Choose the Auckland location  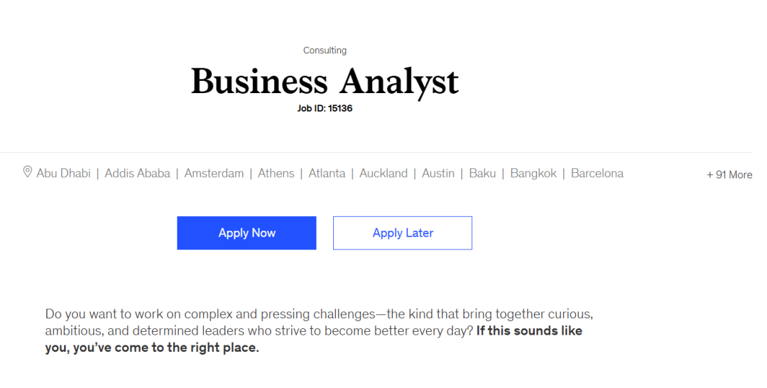pyautogui.click(x=383, y=173)
